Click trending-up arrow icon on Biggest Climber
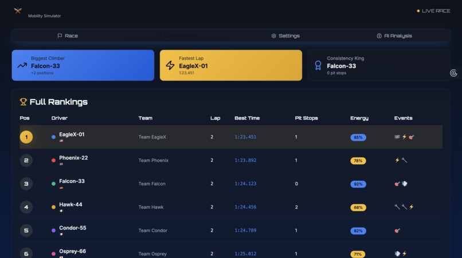Viewport: 462px width, 258px height. tap(22, 65)
